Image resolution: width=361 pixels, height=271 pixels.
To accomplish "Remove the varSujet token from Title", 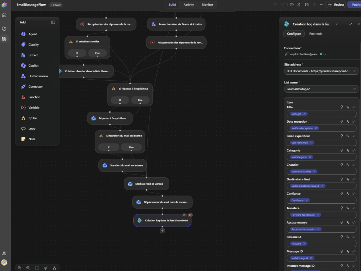I will pyautogui.click(x=304, y=113).
